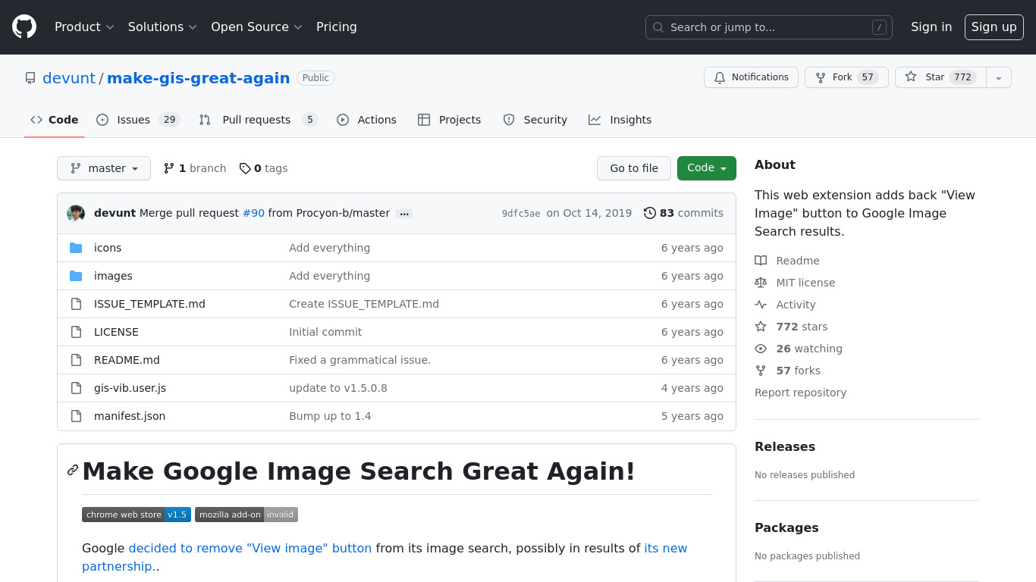Switch to the Actions tab

366,120
